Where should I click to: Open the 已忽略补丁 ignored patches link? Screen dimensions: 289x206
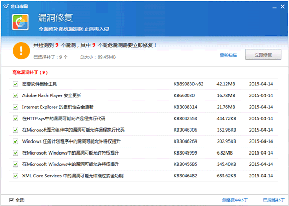tap(274, 200)
